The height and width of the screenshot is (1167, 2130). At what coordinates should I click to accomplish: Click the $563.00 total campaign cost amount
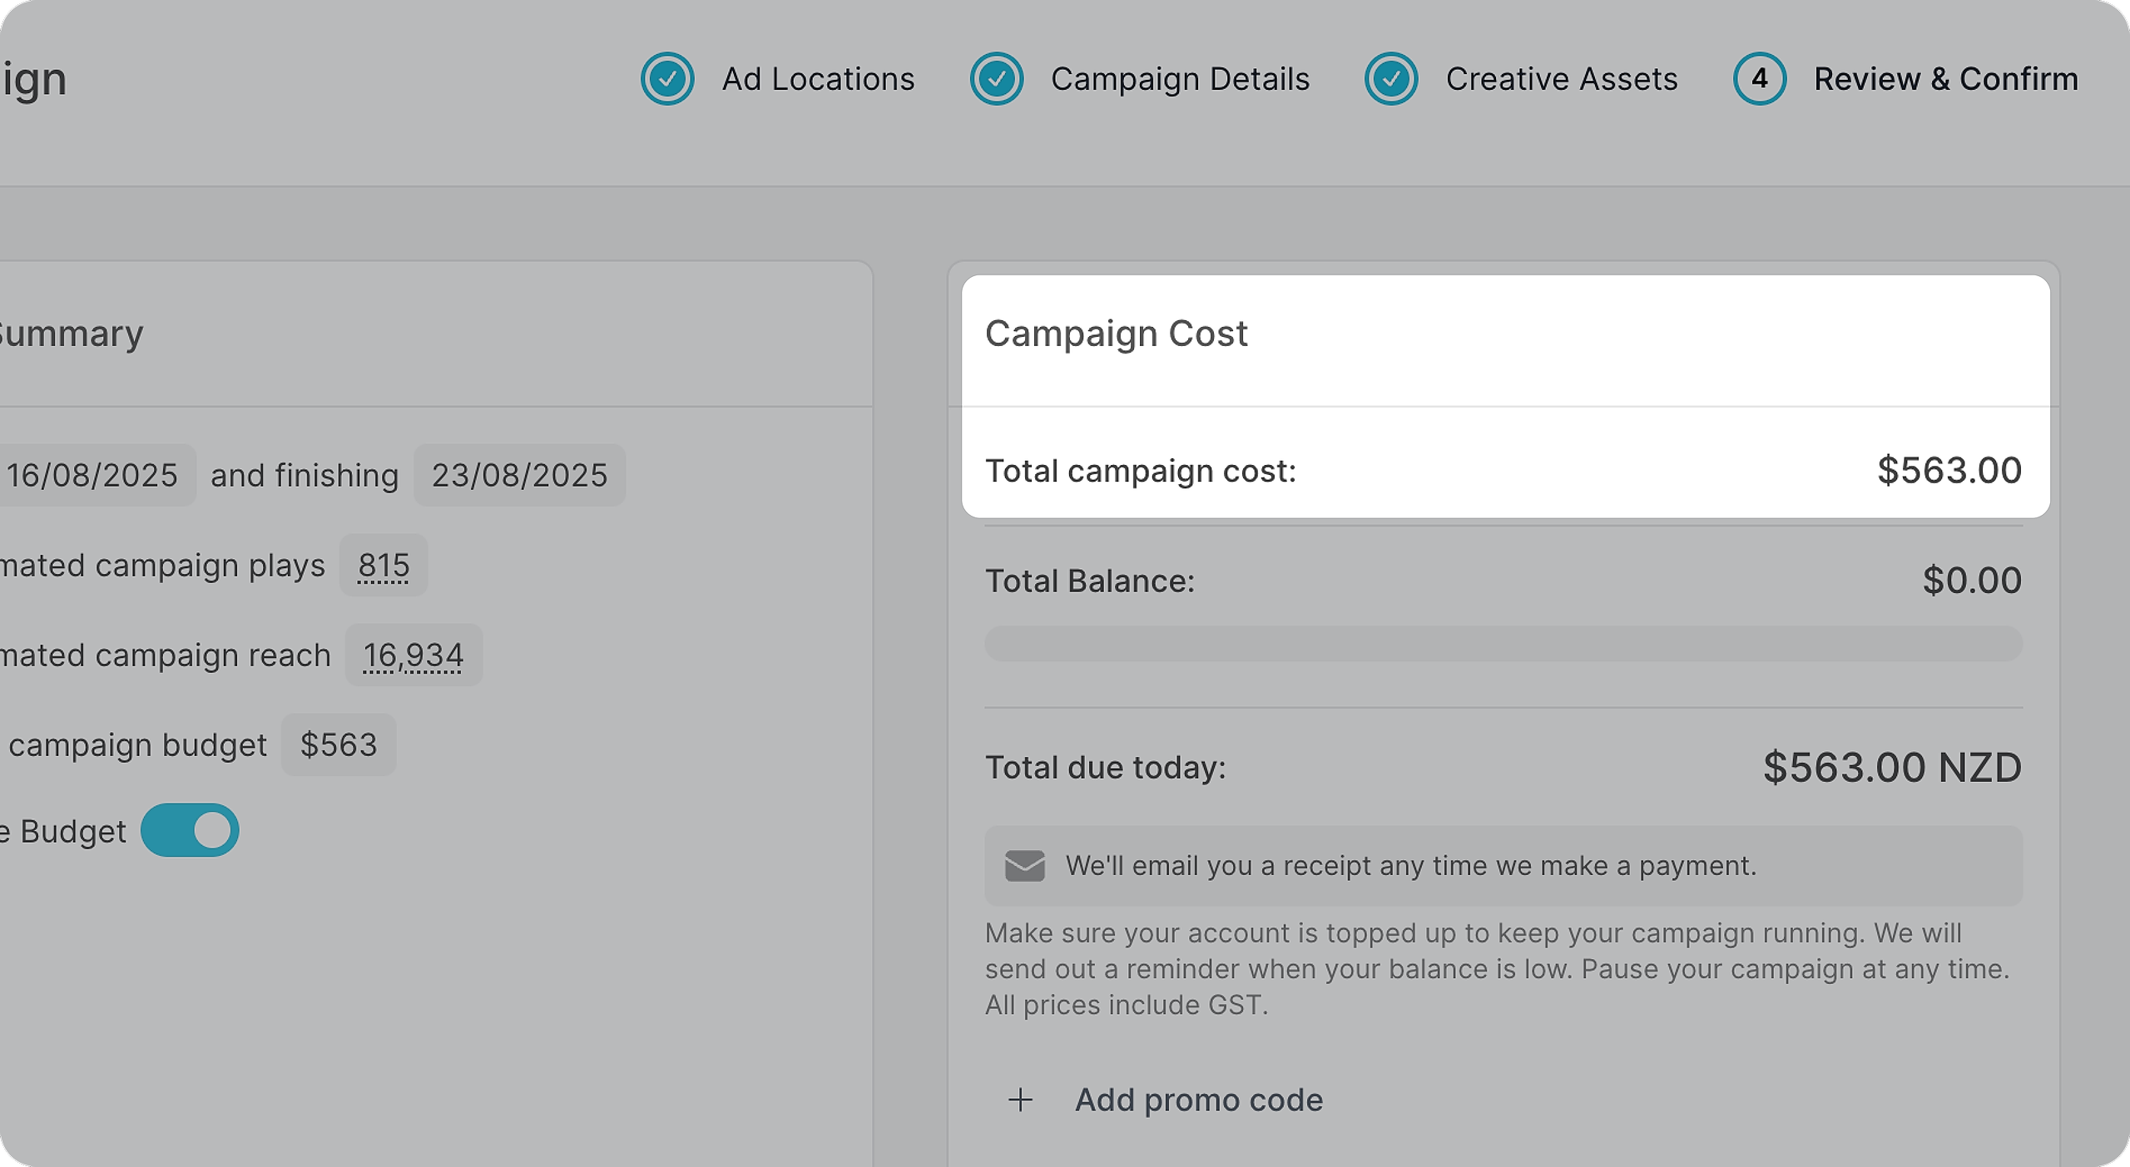click(1949, 471)
